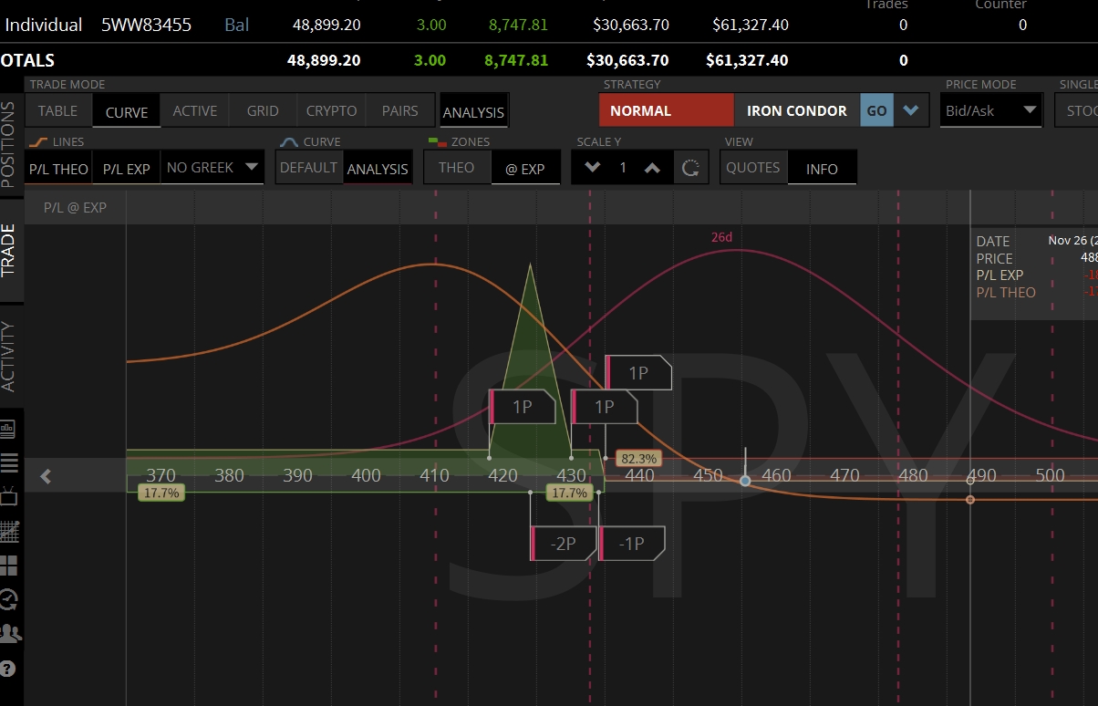Click the $61,327.40 value in account row
This screenshot has width=1098, height=706.
click(751, 26)
